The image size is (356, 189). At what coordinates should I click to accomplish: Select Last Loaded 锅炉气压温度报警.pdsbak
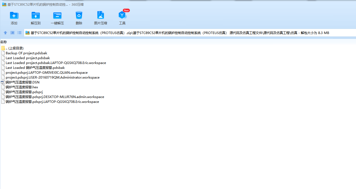click(35, 68)
